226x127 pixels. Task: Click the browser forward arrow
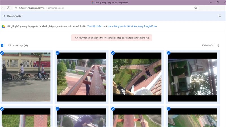pyautogui.click(x=1, y=8)
